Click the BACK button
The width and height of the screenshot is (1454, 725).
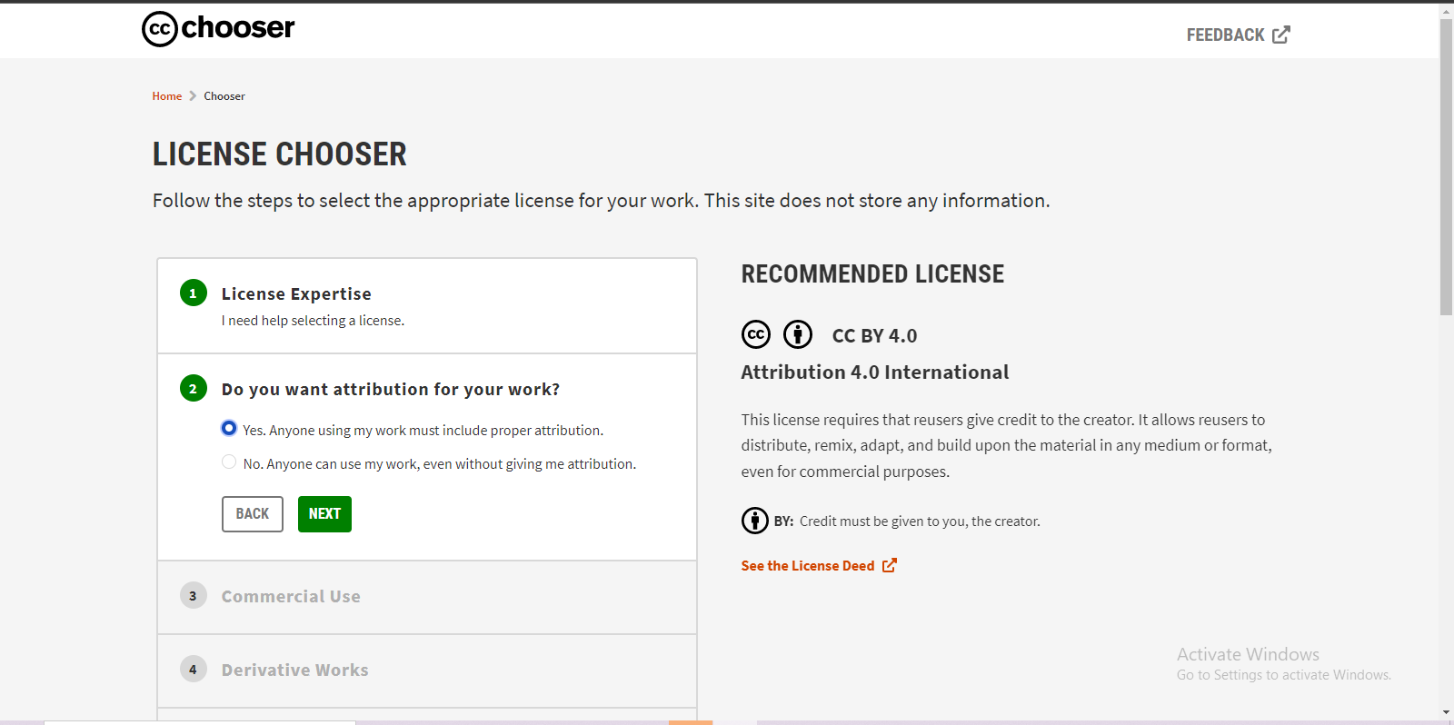point(253,514)
